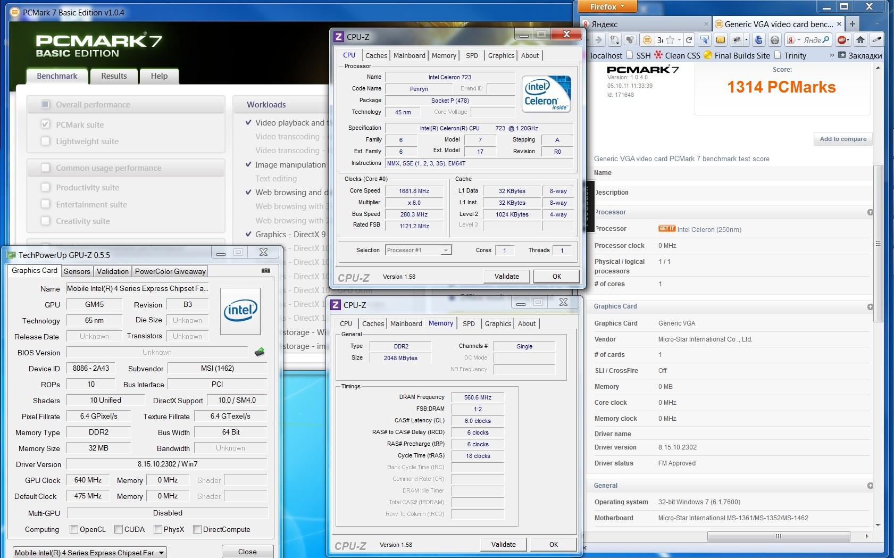Switch to the Яндекс browser tab
The height and width of the screenshot is (558, 894).
645,24
